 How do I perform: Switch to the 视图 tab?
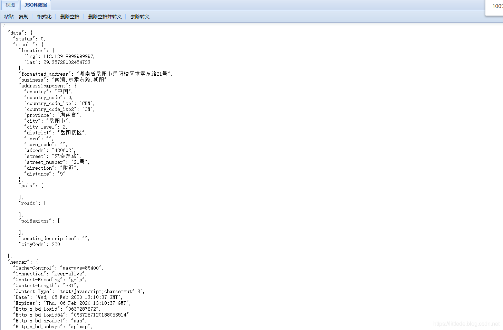pos(10,5)
